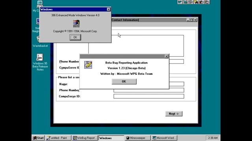Click '386 Enhanced Mode Windows Version 4.0' text
Viewport: 252px width, 141px height.
(x=75, y=15)
